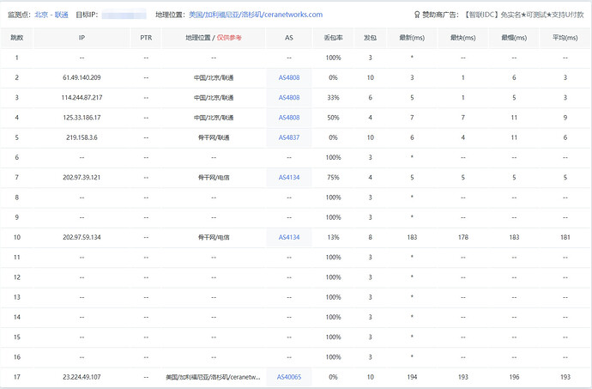592x389 pixels.
Task: Click the 最慢(ms) column header
Action: click(514, 38)
